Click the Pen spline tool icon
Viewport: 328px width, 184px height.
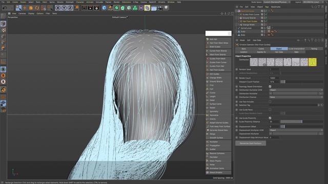point(110,8)
